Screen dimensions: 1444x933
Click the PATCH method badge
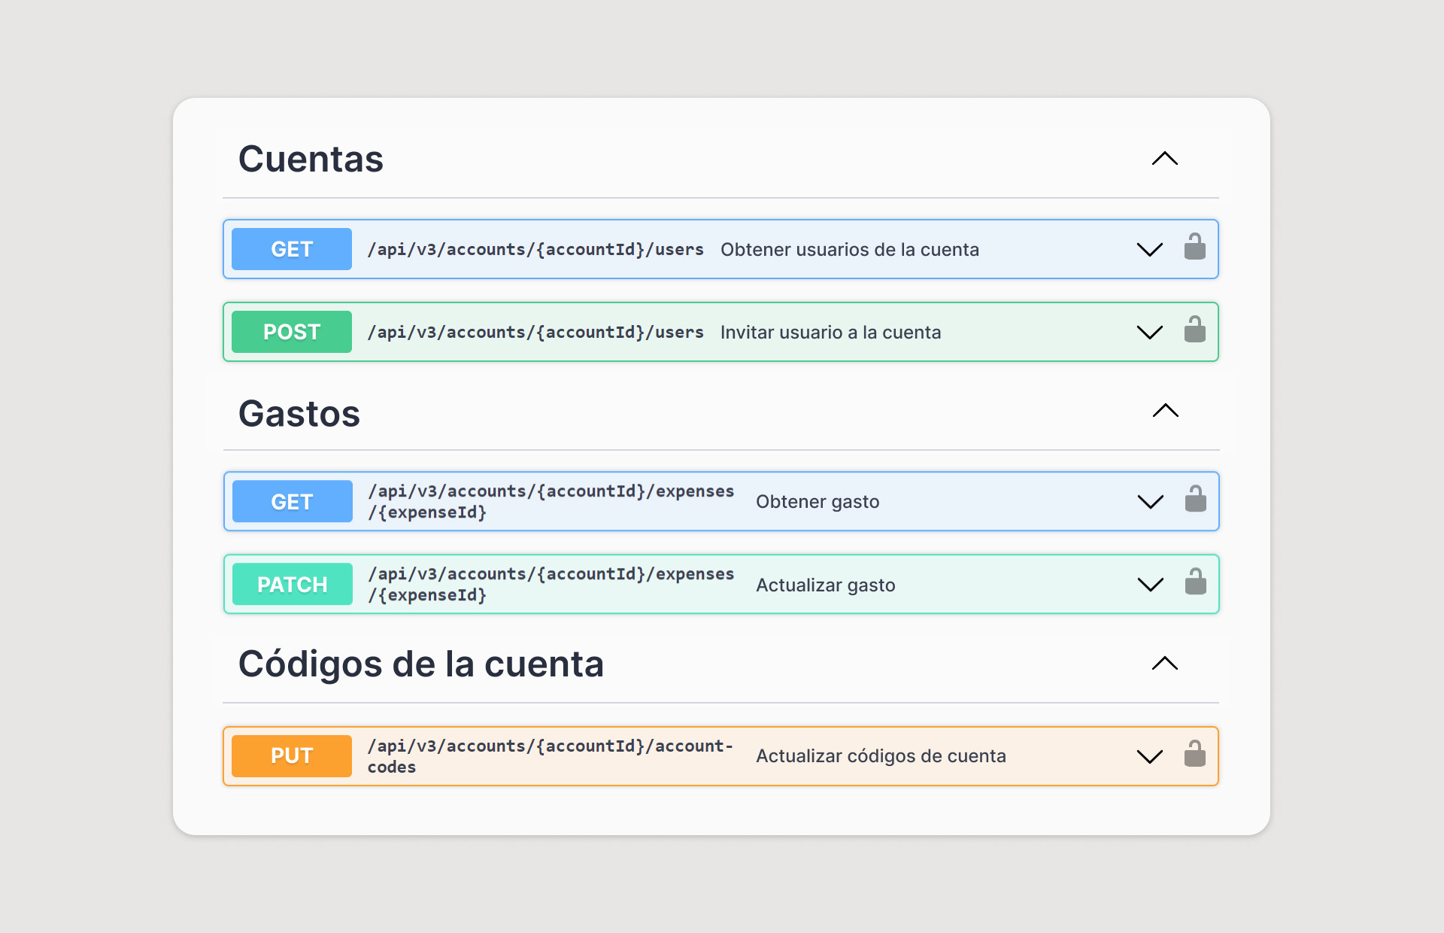[293, 584]
